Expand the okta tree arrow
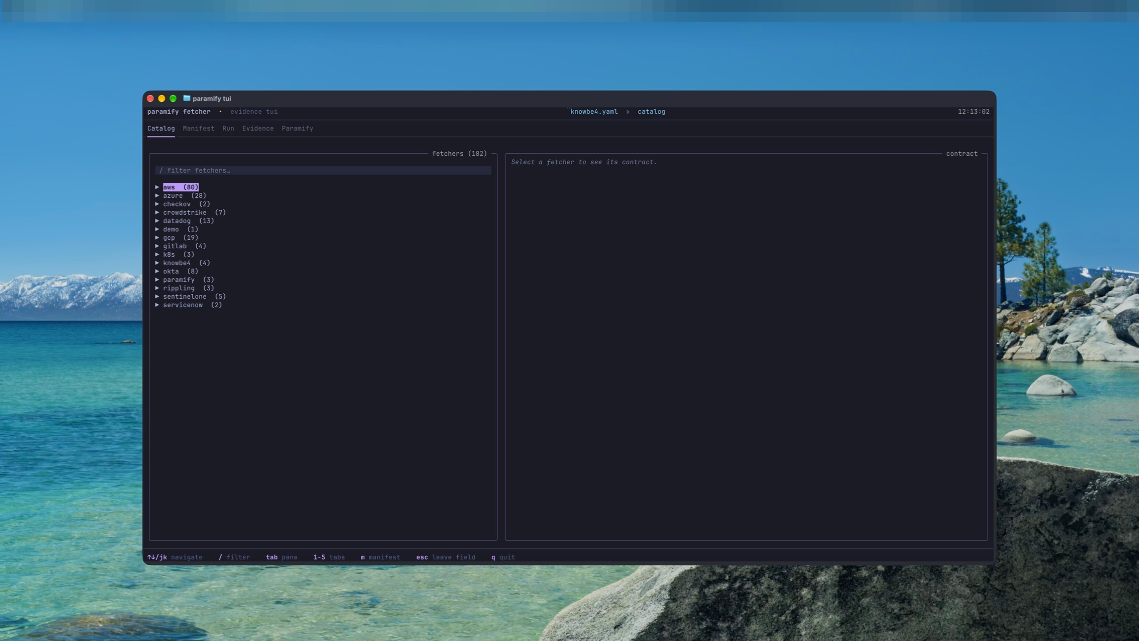 [157, 271]
